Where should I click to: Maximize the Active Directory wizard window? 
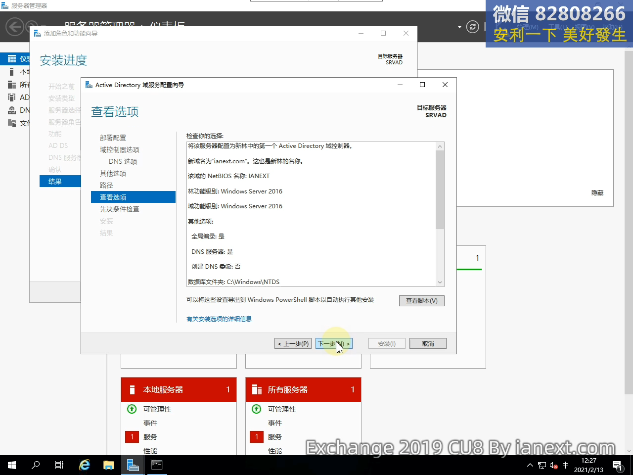(x=422, y=85)
